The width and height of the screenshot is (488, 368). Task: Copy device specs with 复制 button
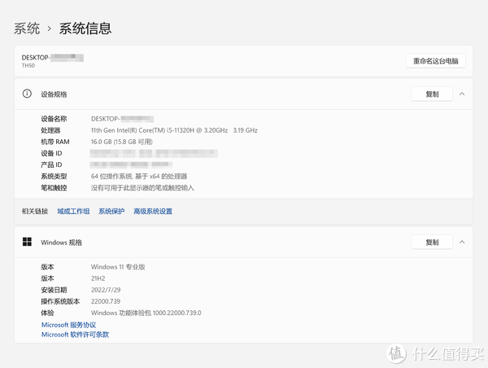point(432,94)
